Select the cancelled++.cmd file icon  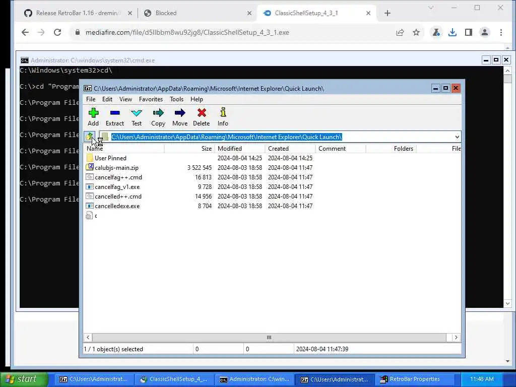point(90,196)
